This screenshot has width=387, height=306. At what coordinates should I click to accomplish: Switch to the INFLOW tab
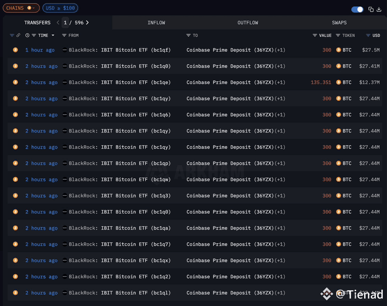pyautogui.click(x=156, y=23)
